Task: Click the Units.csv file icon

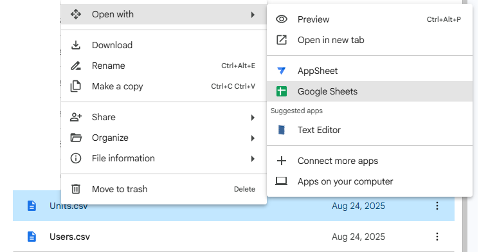Action: 32,206
